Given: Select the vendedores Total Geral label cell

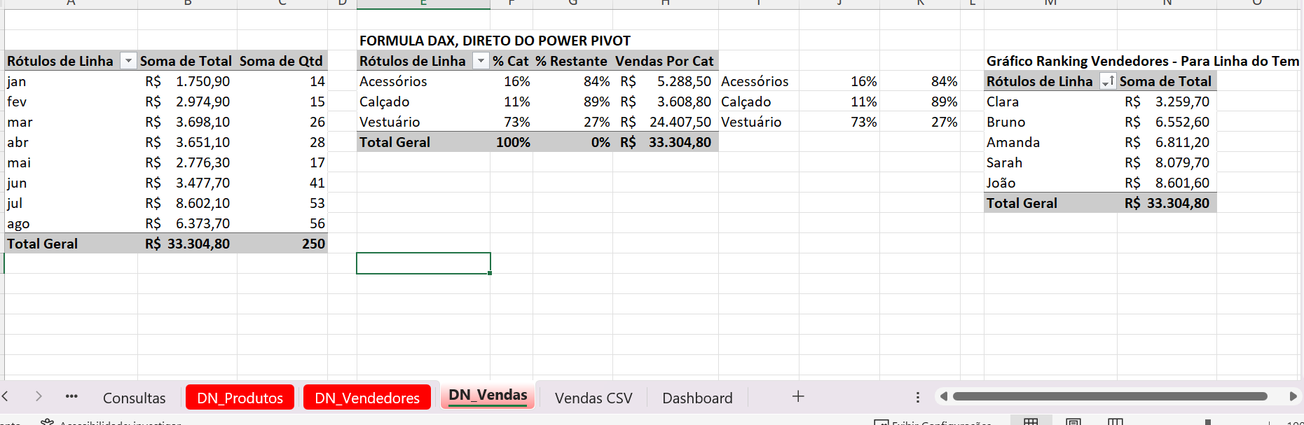Looking at the screenshot, I should (1050, 203).
